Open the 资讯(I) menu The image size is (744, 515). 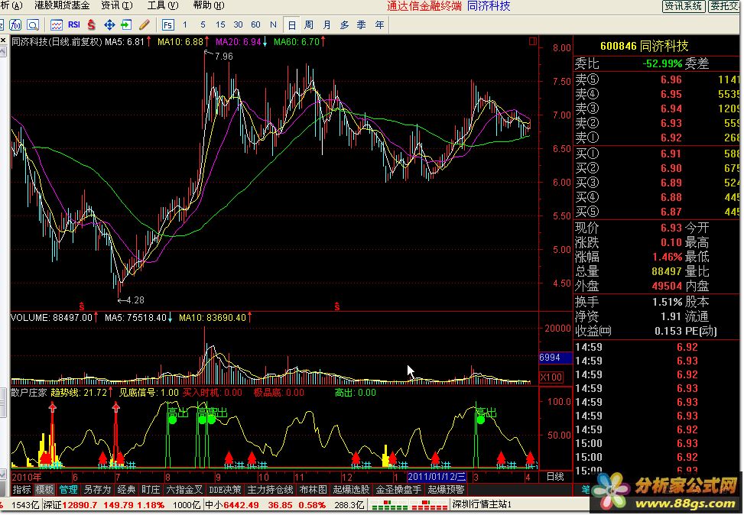[x=117, y=5]
